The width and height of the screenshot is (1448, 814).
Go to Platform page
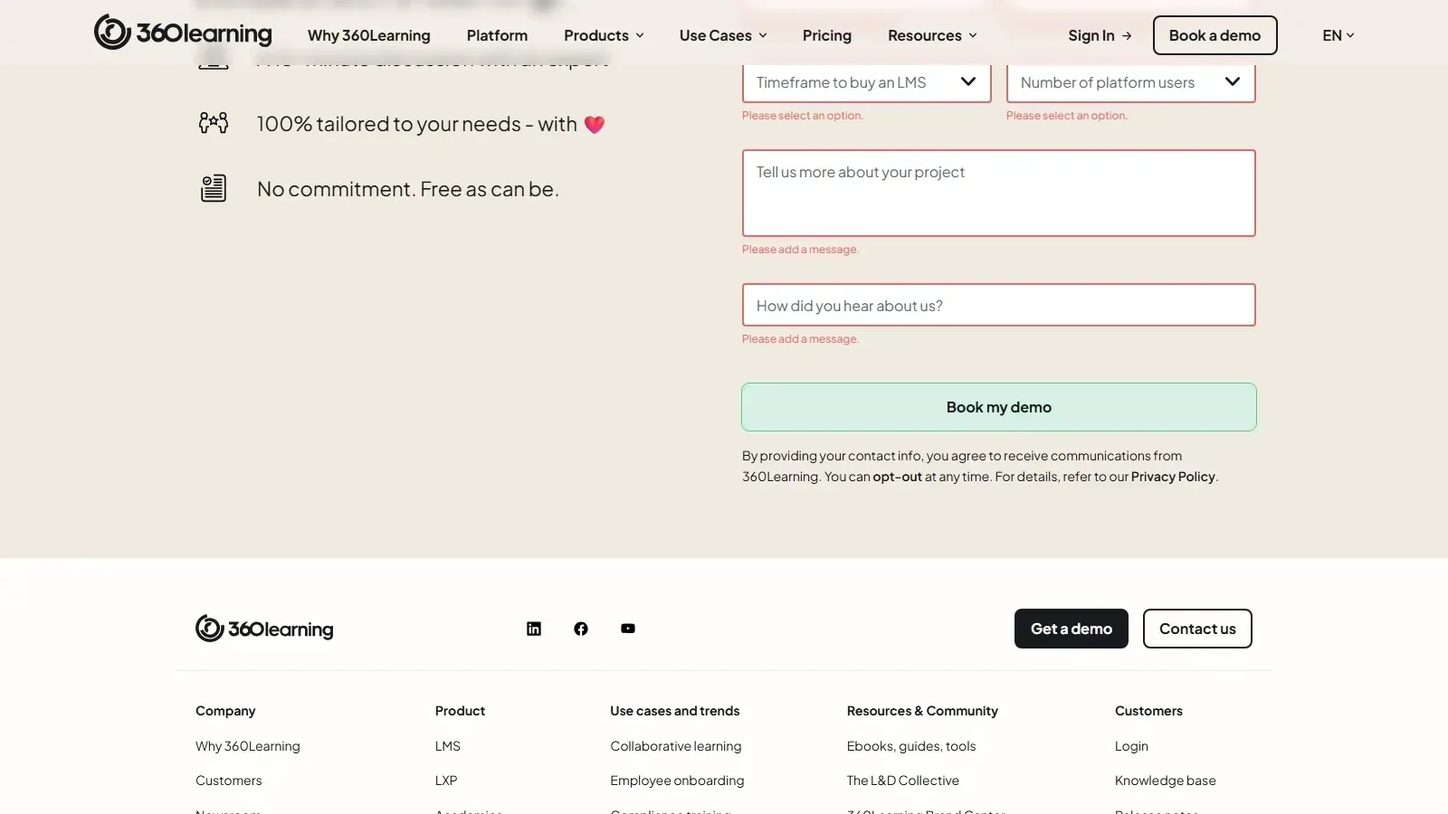[x=497, y=35]
